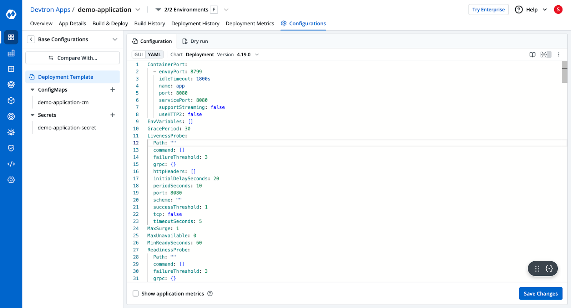Image resolution: width=571 pixels, height=308 pixels.
Task: Click the Save Changes button
Action: (541, 293)
